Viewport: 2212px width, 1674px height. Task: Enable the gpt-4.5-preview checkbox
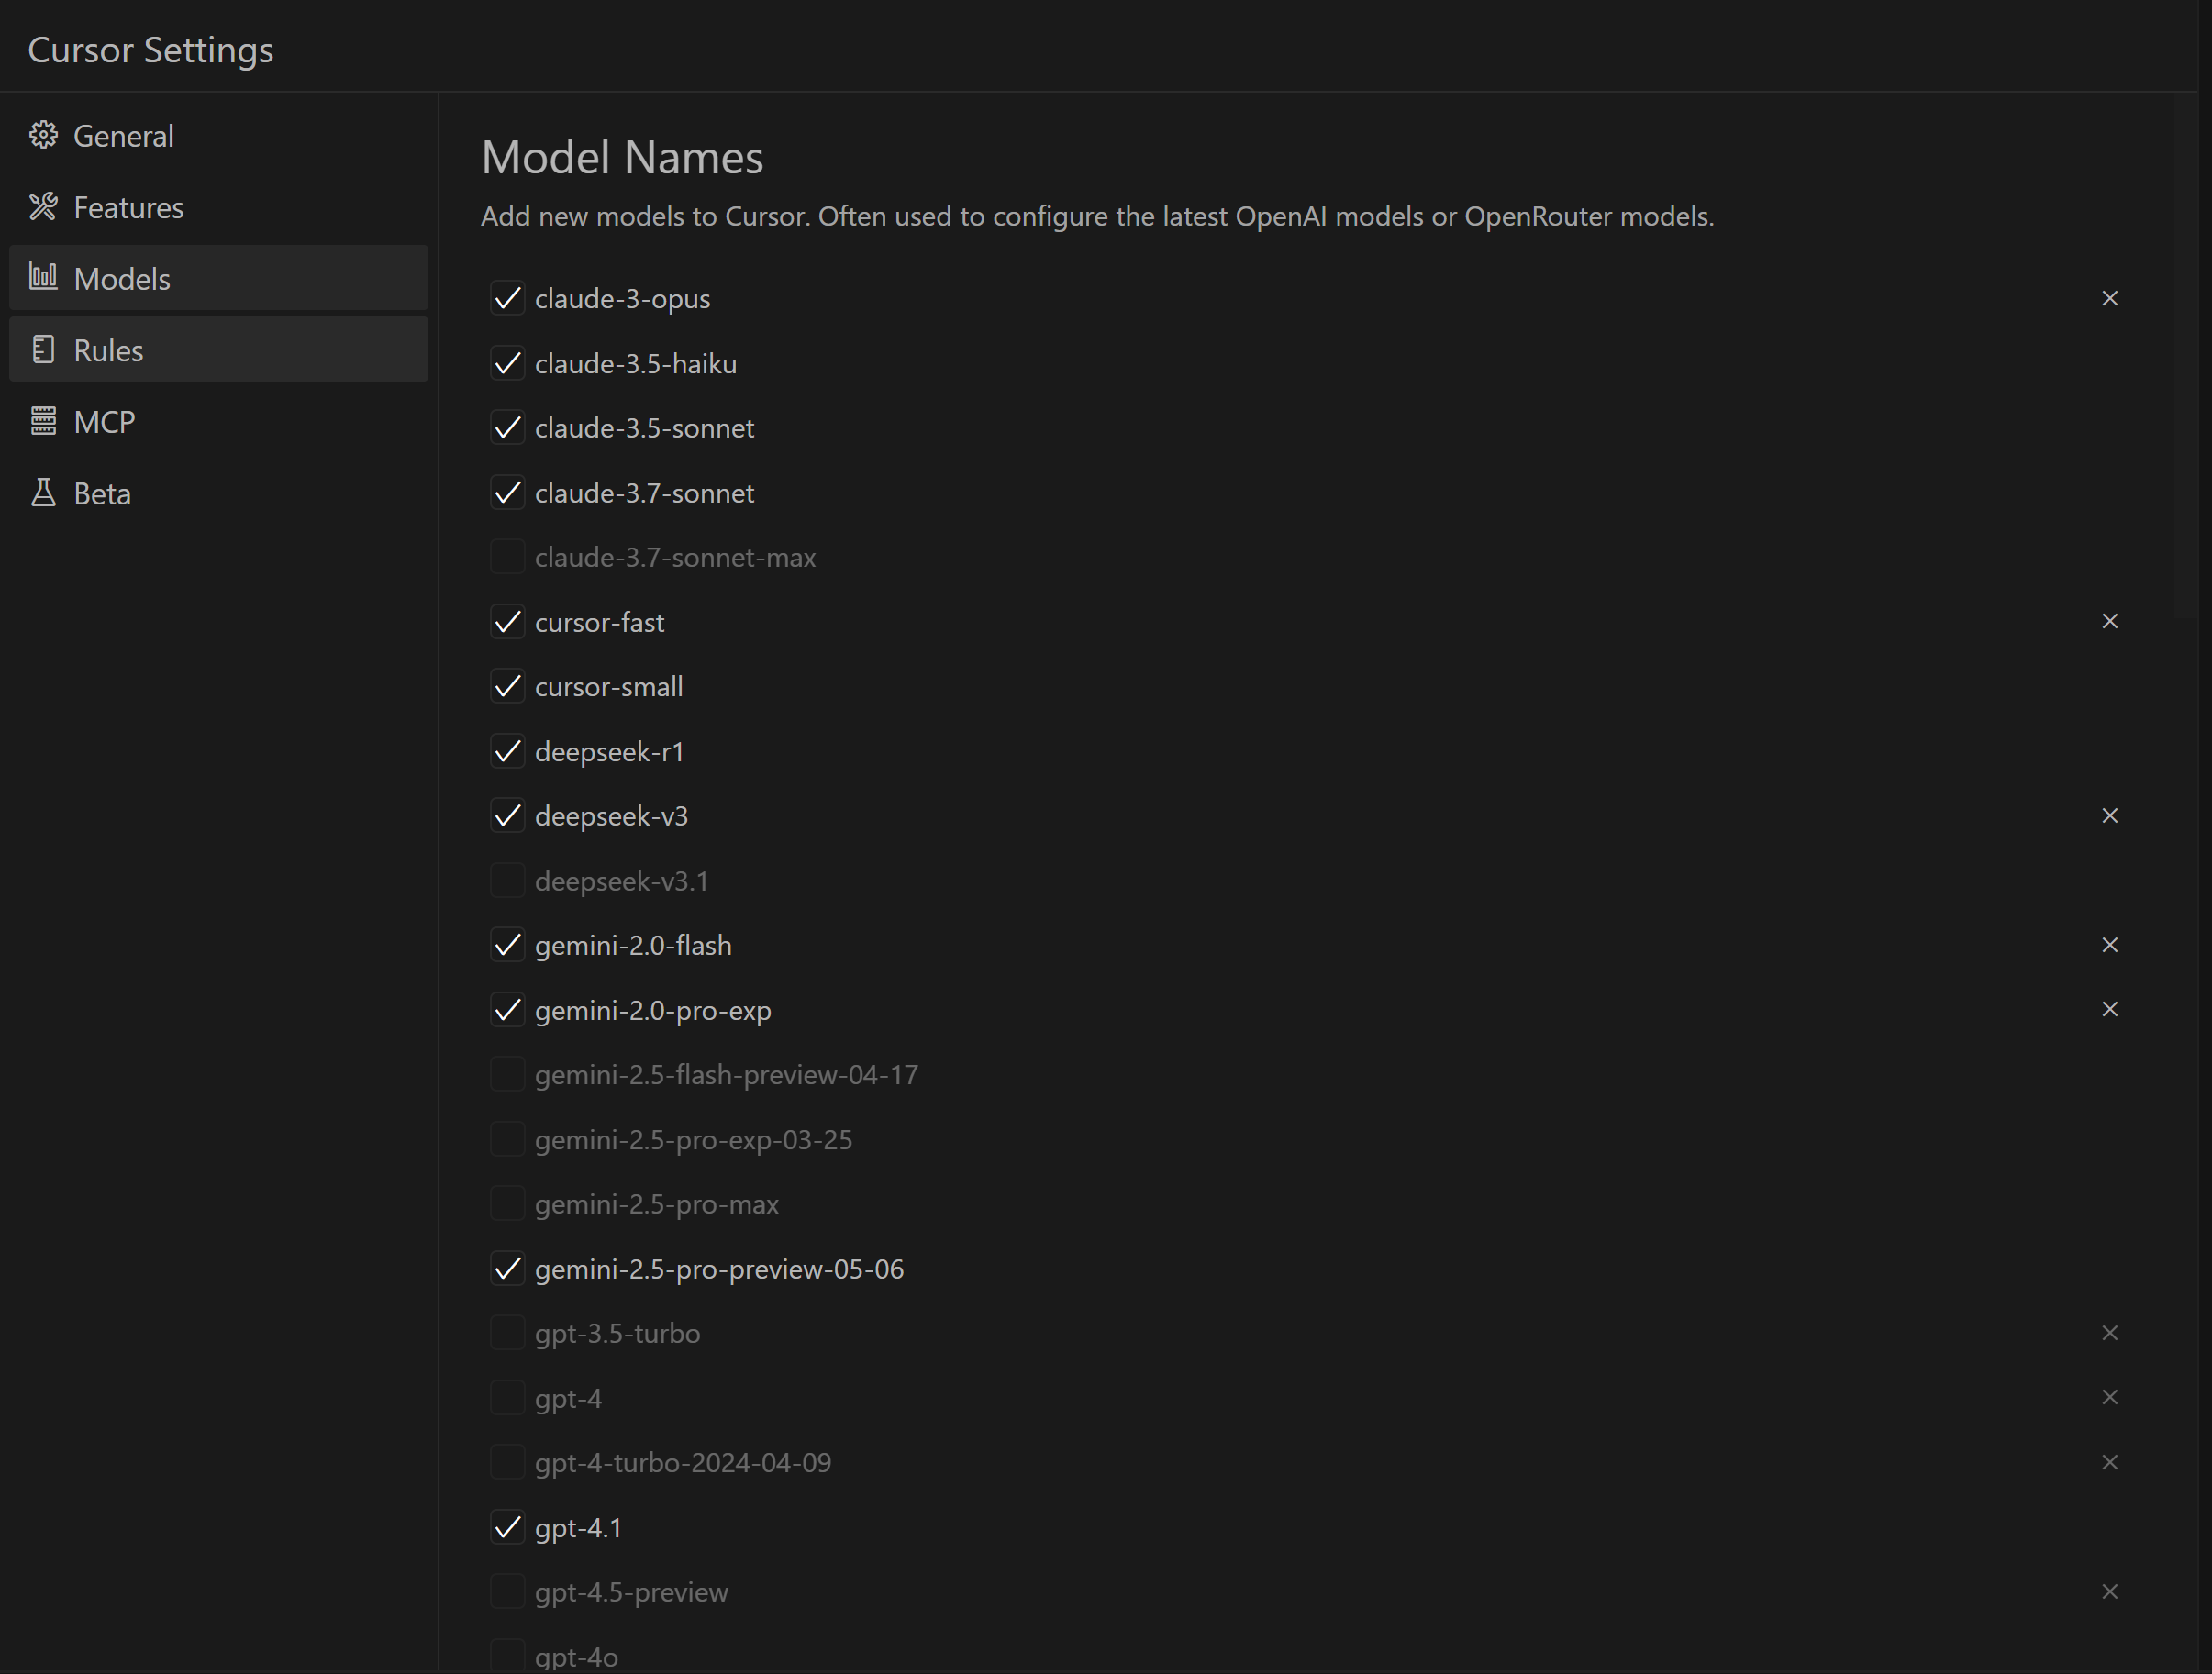pos(508,1592)
